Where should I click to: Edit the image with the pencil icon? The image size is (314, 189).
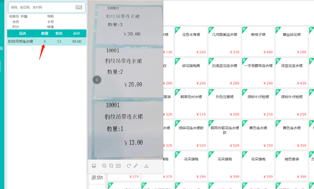tap(136, 166)
